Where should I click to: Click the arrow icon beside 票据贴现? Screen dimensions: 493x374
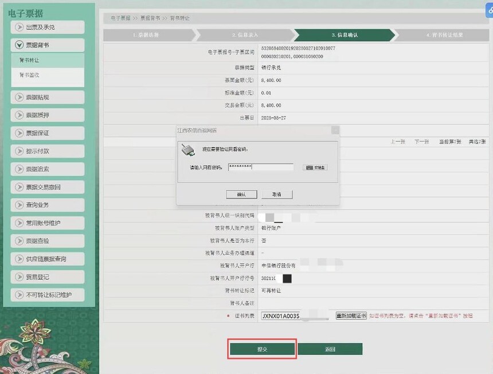click(19, 97)
